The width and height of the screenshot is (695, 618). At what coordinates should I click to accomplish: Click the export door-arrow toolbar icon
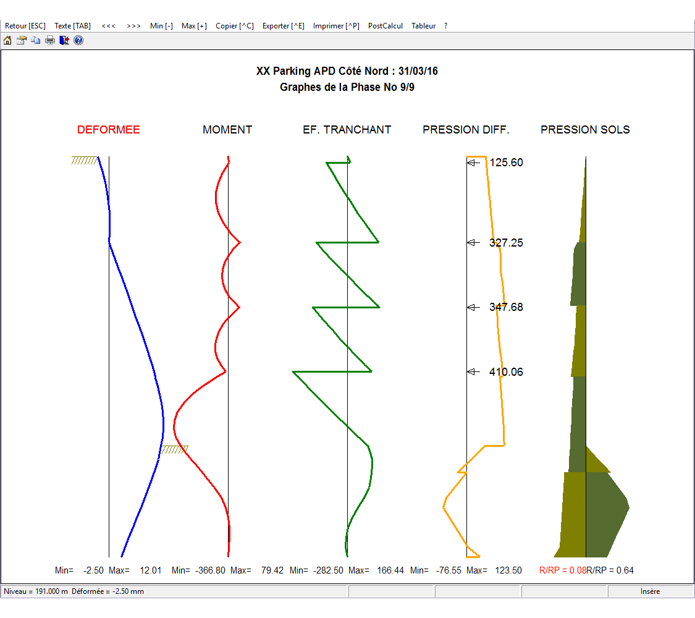pyautogui.click(x=64, y=40)
